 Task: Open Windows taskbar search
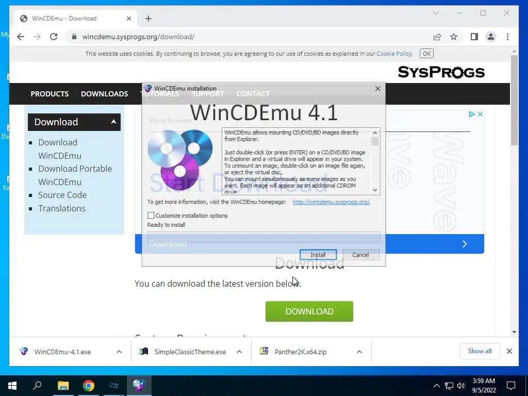37,386
